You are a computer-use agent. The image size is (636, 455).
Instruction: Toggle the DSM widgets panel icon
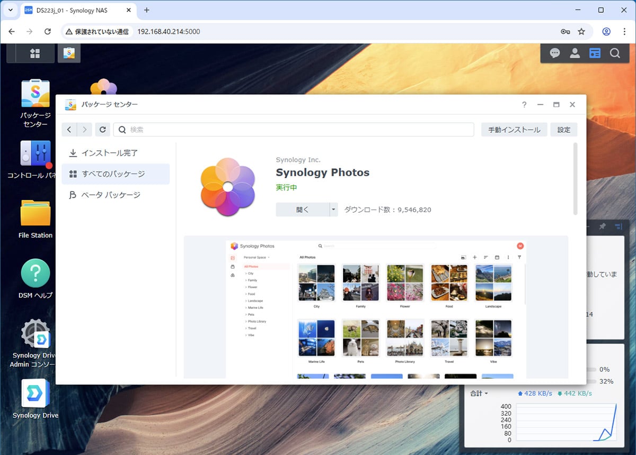click(x=595, y=53)
